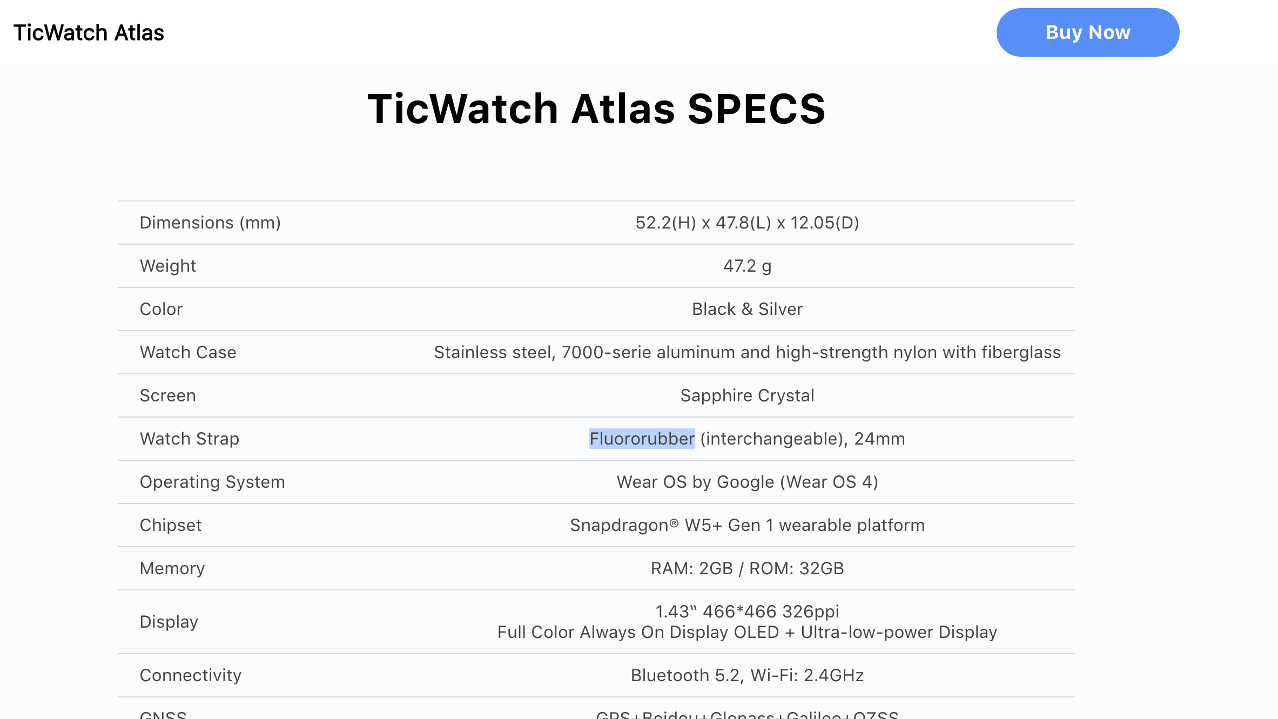Click the Wear OS by Google value
Image resolution: width=1278 pixels, height=719 pixels.
point(747,482)
